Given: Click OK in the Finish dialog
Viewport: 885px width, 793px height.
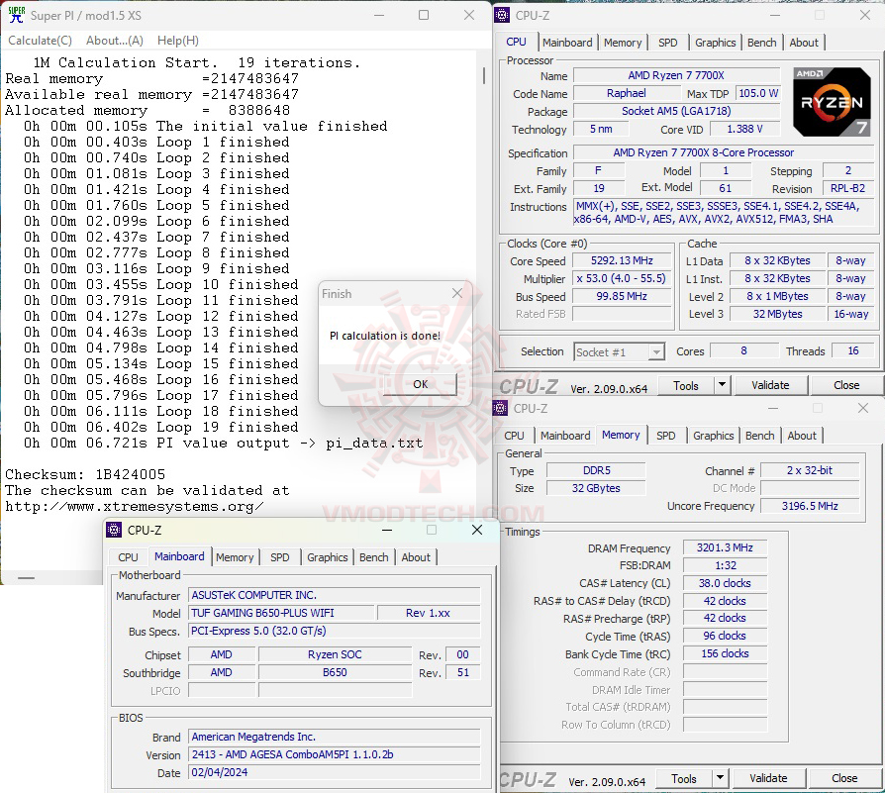Looking at the screenshot, I should click(420, 384).
